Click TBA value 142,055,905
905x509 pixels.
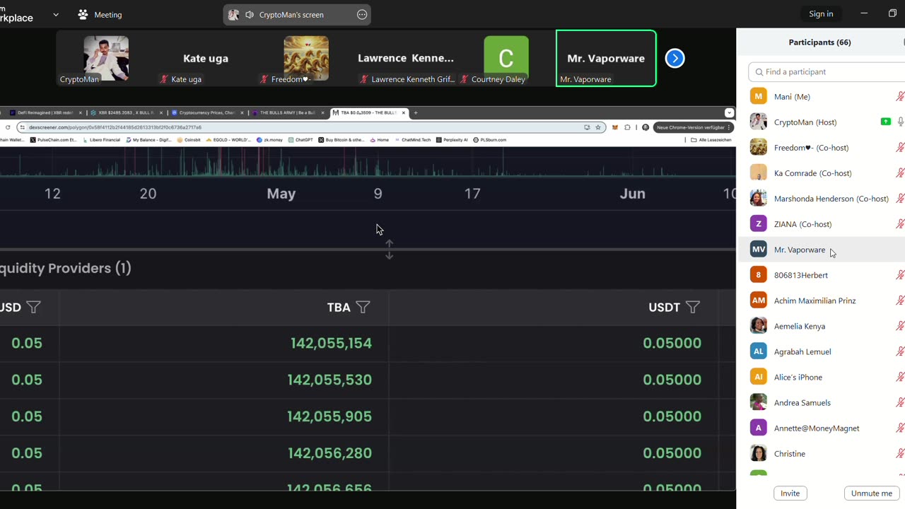(329, 416)
